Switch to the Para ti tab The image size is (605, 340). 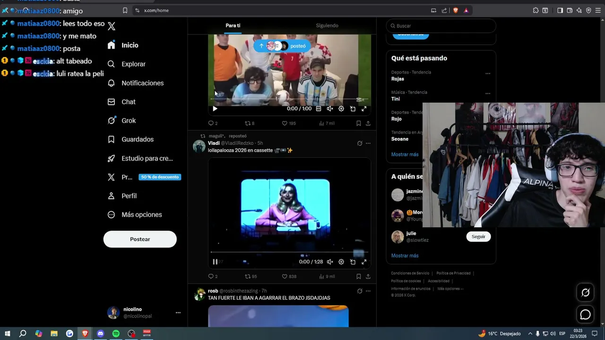point(233,25)
